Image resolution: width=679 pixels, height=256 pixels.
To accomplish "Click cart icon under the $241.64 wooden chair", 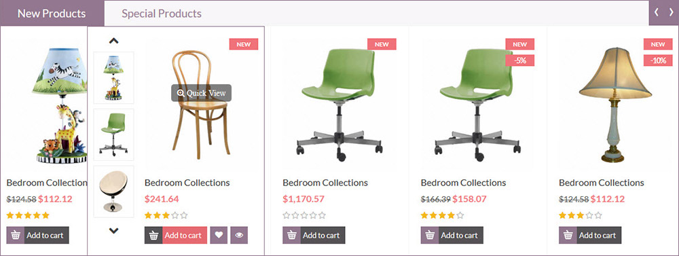I will tap(153, 235).
